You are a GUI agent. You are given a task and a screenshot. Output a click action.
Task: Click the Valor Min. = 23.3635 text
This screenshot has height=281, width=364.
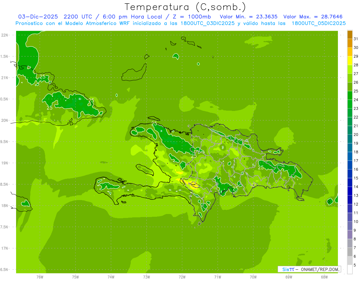coord(249,17)
